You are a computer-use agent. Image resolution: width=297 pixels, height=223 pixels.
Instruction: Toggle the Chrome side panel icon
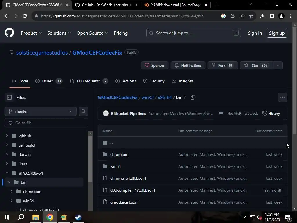272,16
